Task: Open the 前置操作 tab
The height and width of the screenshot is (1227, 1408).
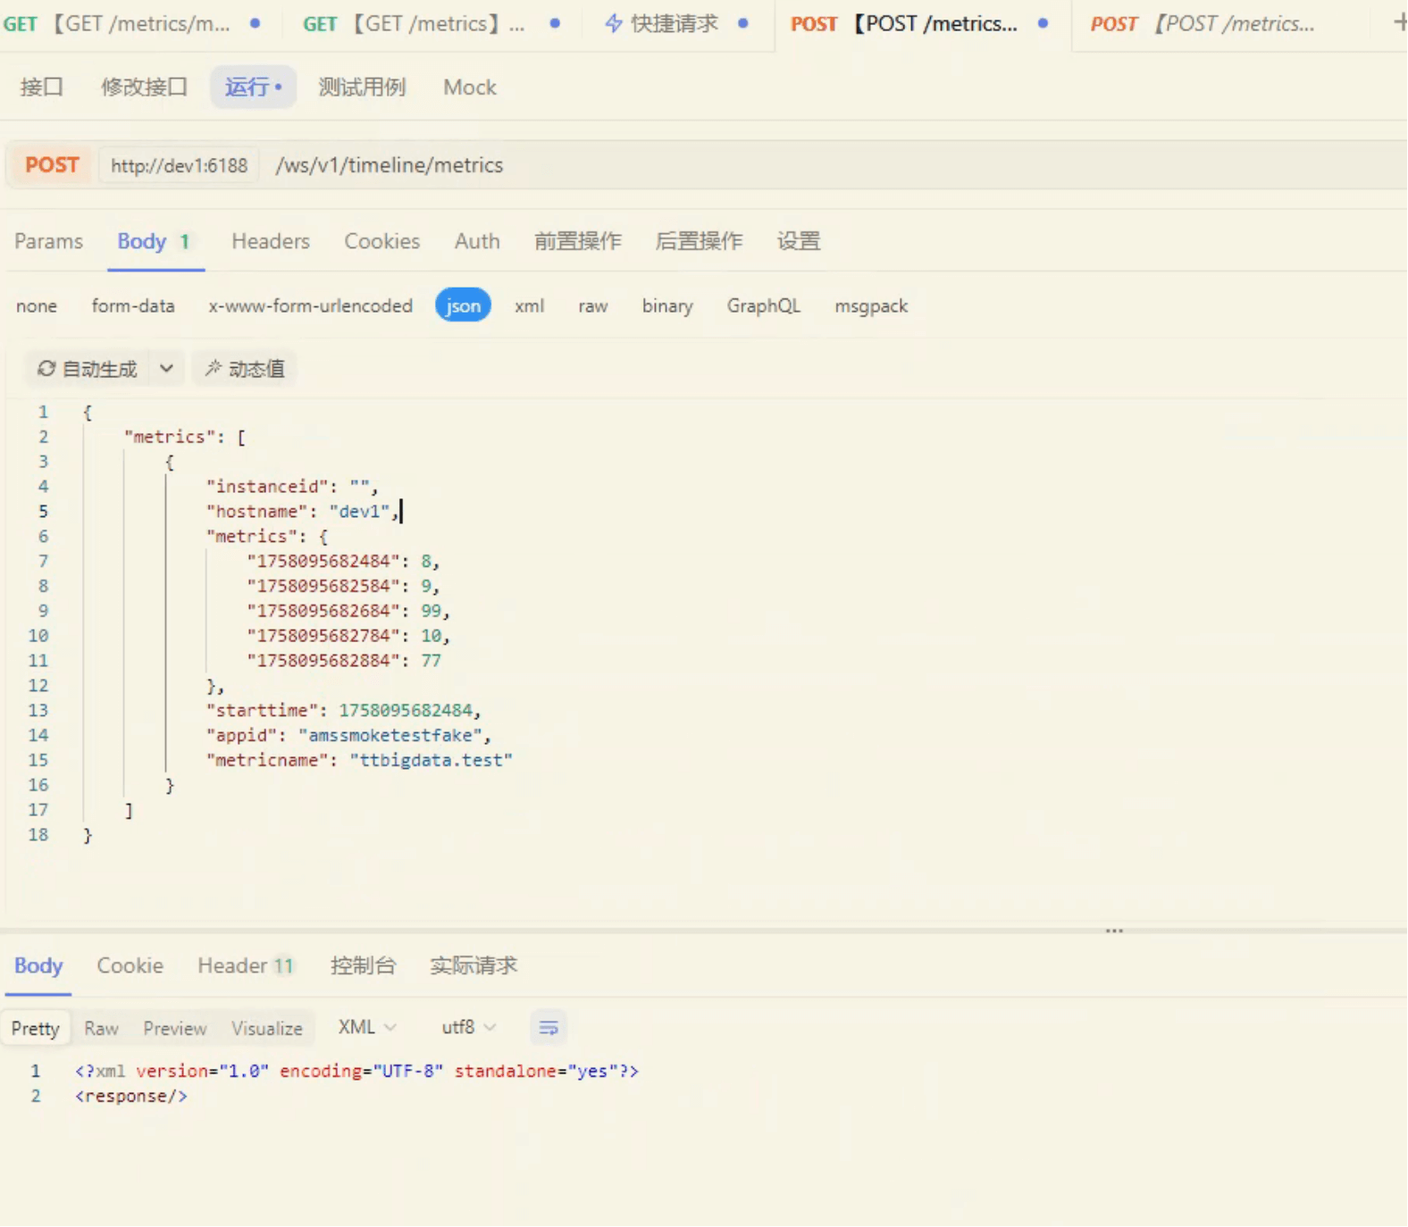Action: [x=578, y=241]
